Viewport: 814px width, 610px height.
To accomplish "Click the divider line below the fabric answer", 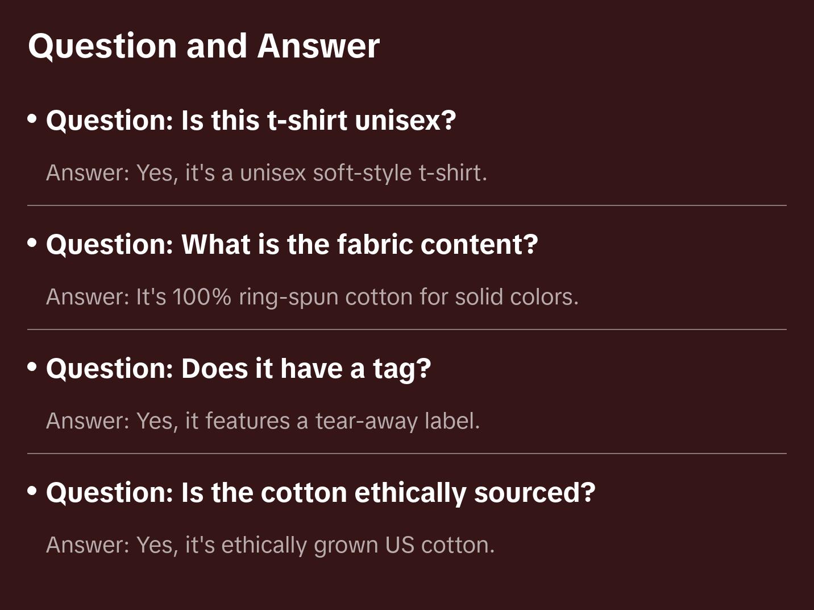I will [x=407, y=329].
